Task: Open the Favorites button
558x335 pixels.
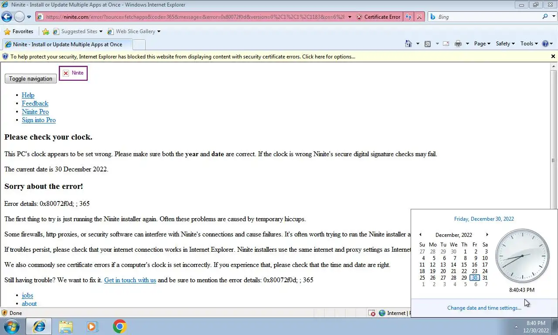Action: [x=18, y=31]
